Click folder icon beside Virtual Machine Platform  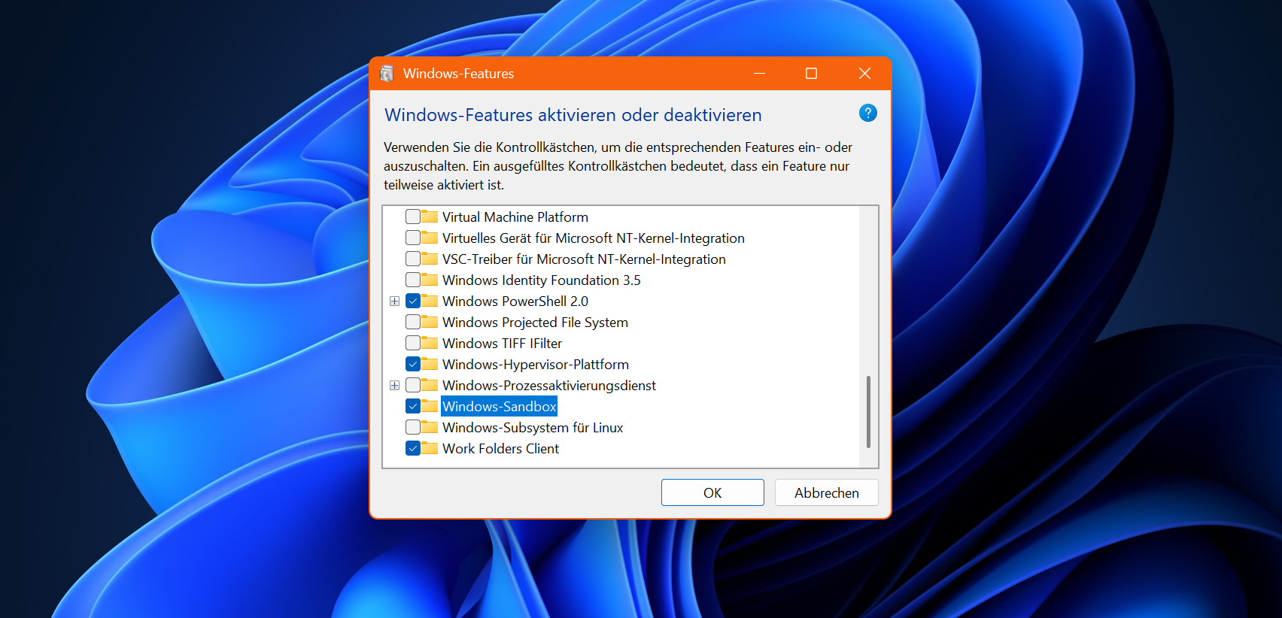[430, 217]
